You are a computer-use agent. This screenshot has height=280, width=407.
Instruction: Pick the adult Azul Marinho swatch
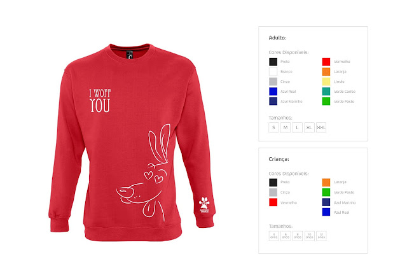click(x=273, y=101)
